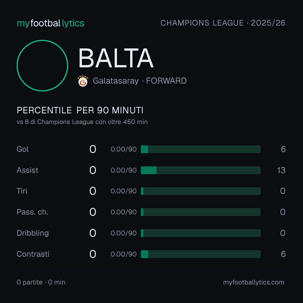
Task: Click the Contrasti percentile bar
Action: (201, 254)
